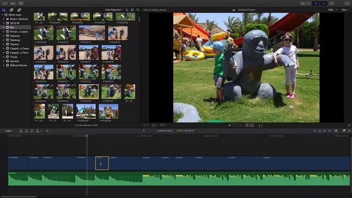Viewport: 352px width, 198px height.
Task: Click the viewer timecode display
Action: (x=243, y=125)
